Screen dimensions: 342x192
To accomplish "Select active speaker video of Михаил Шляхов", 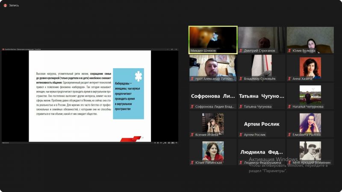I will [x=213, y=40].
